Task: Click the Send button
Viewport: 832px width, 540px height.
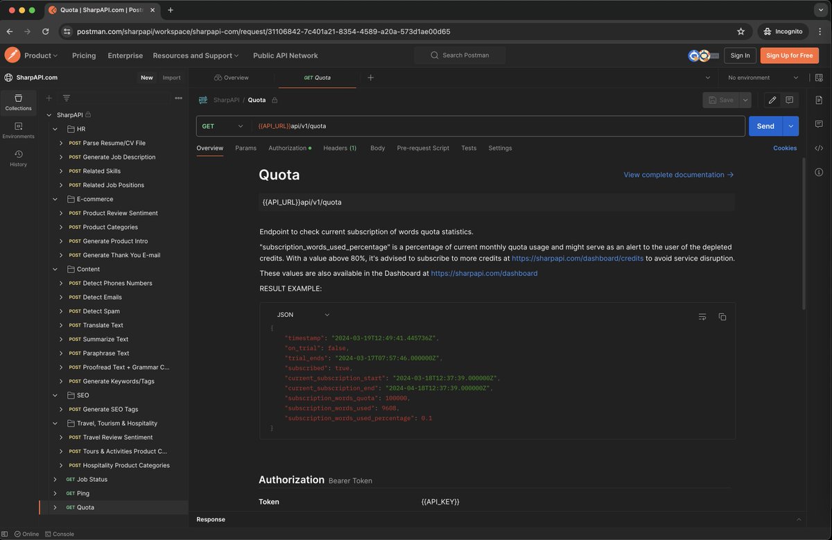Action: (765, 126)
